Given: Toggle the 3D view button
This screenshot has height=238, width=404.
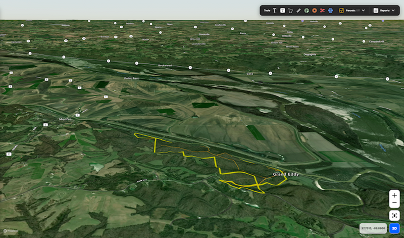Looking at the screenshot, I should click(394, 228).
